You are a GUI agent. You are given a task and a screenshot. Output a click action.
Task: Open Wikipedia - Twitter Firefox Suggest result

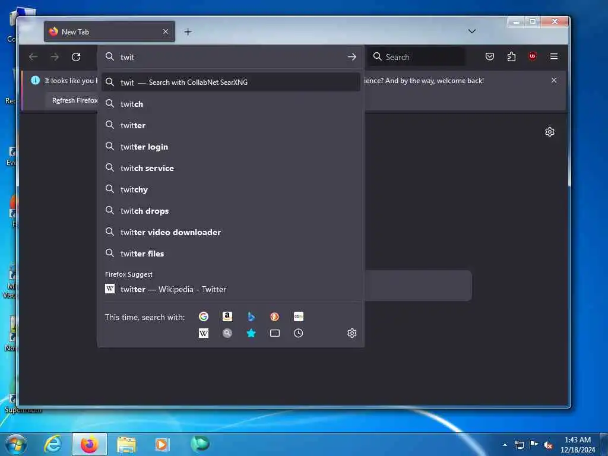tap(231, 289)
